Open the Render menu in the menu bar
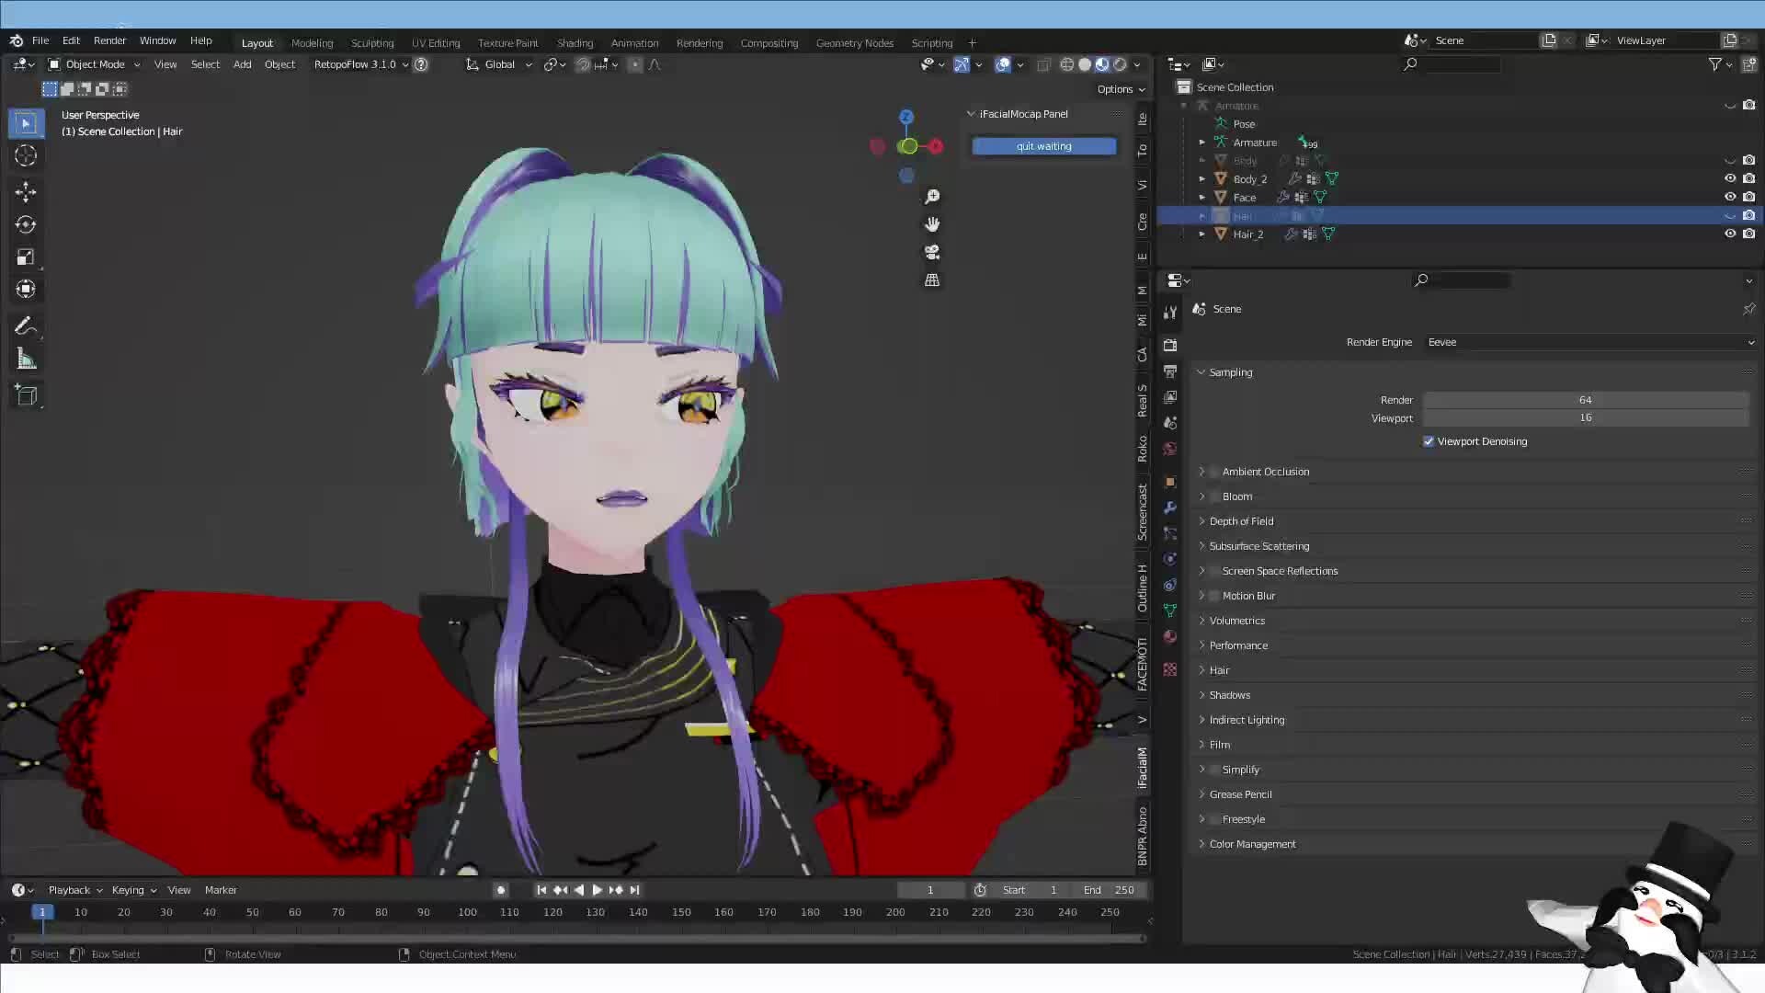This screenshot has width=1765, height=993. pos(109,40)
